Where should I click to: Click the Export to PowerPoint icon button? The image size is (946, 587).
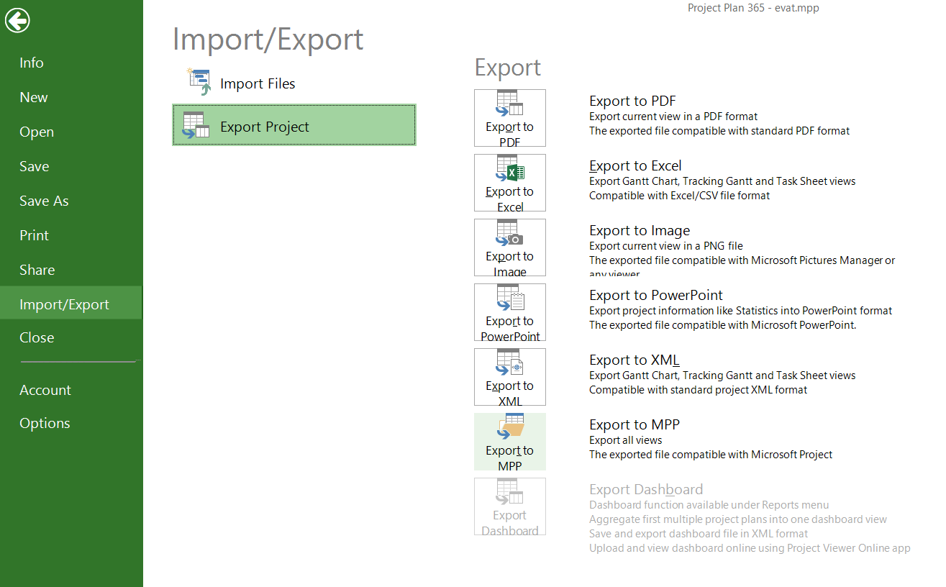click(x=510, y=312)
